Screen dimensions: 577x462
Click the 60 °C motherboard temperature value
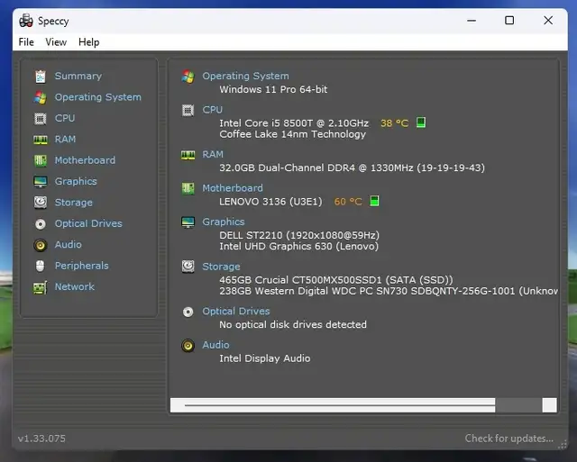pos(348,202)
